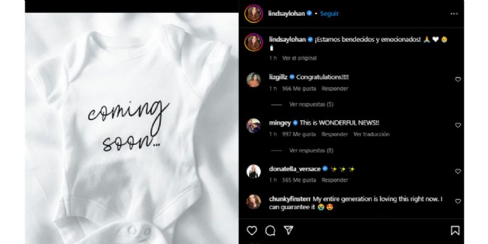Save the post with the bookmark icon
This screenshot has width=488, height=244.
click(x=455, y=231)
